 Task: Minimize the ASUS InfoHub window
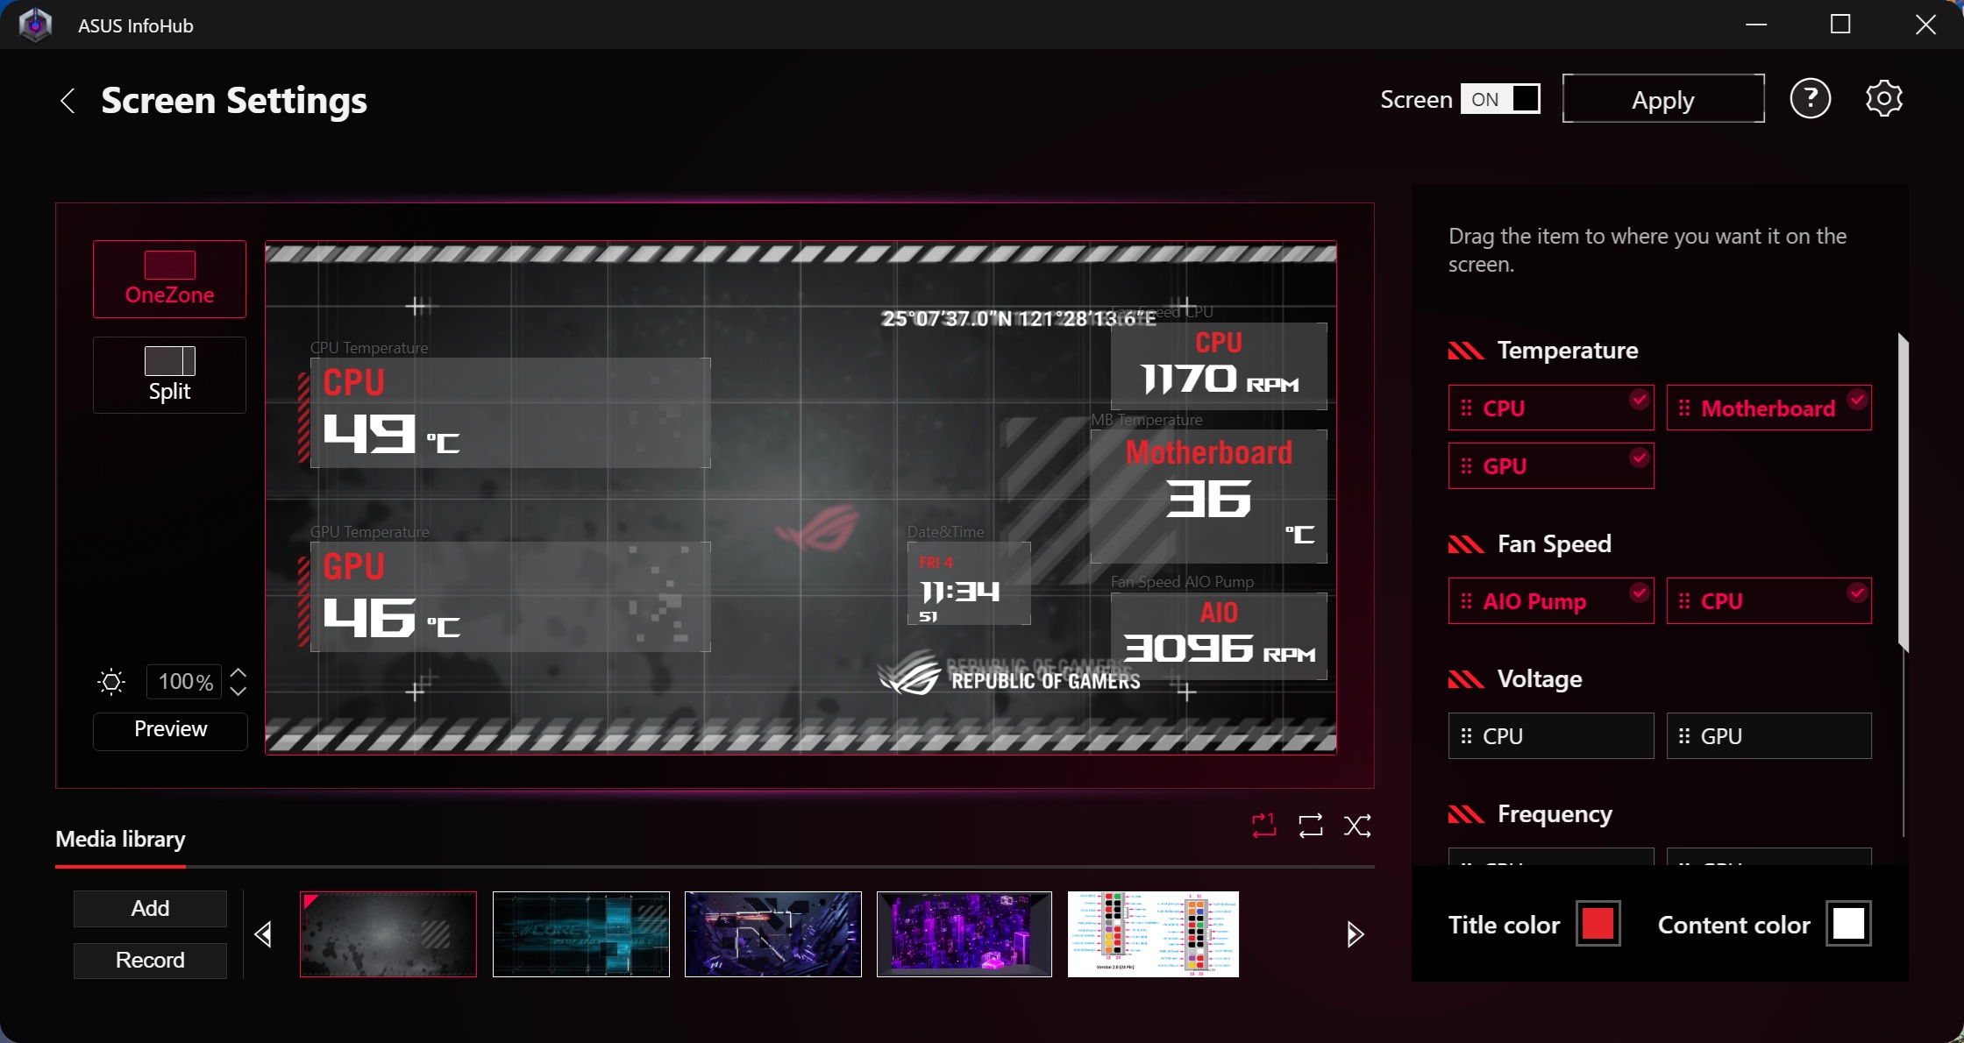point(1755,25)
